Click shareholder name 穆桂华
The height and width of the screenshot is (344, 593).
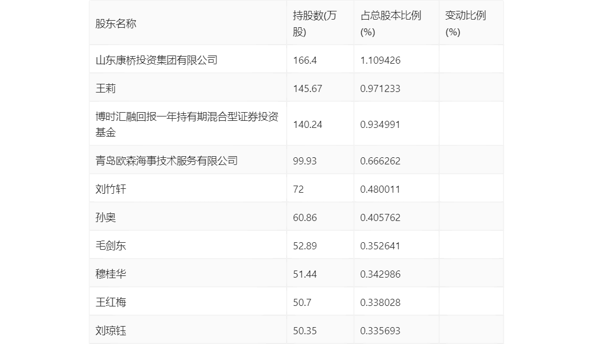pyautogui.click(x=111, y=274)
